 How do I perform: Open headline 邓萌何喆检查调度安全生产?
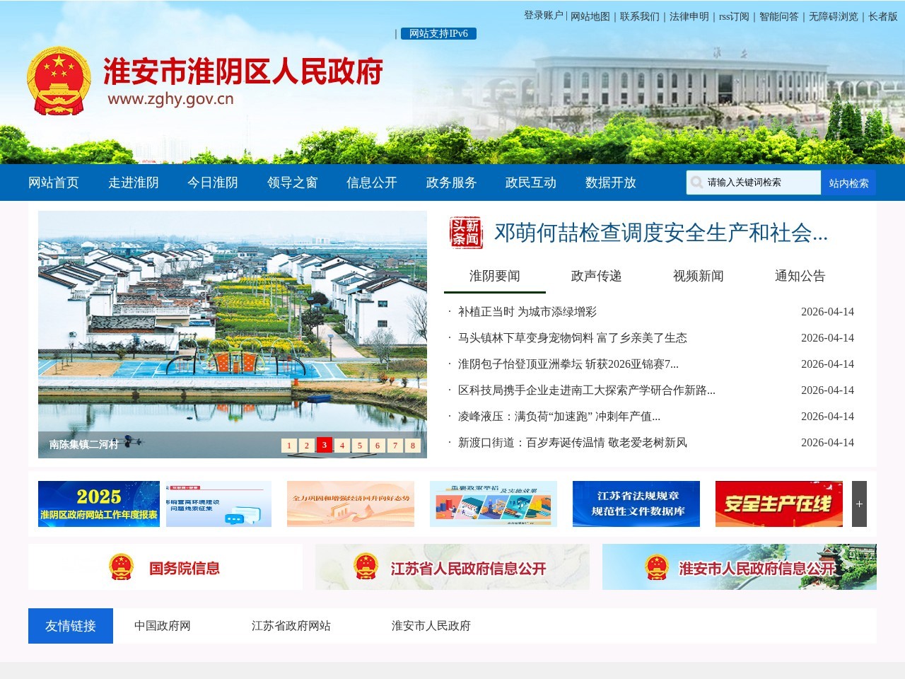[x=661, y=233]
